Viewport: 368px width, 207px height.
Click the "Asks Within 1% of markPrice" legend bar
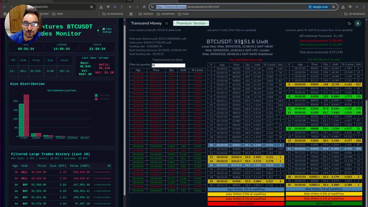(246, 189)
